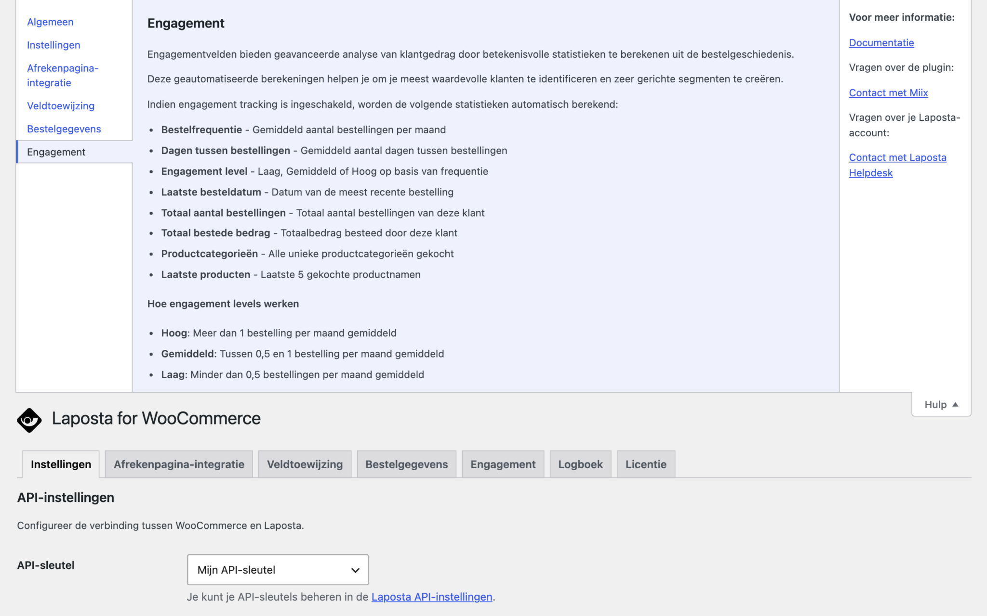Show the Veldtoewijzing help topic
Image resolution: width=987 pixels, height=616 pixels.
tap(61, 106)
